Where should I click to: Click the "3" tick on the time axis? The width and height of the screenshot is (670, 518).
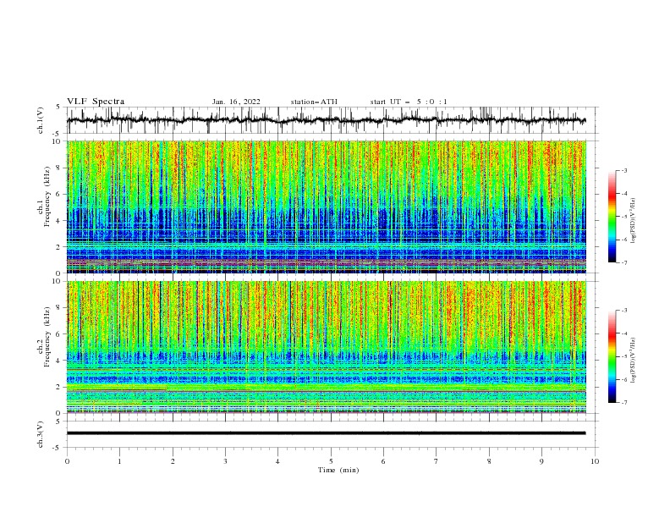225,461
